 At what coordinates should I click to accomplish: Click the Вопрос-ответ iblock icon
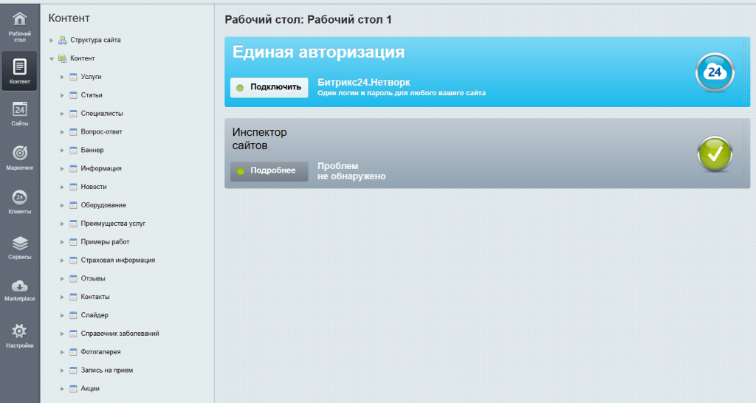[73, 131]
